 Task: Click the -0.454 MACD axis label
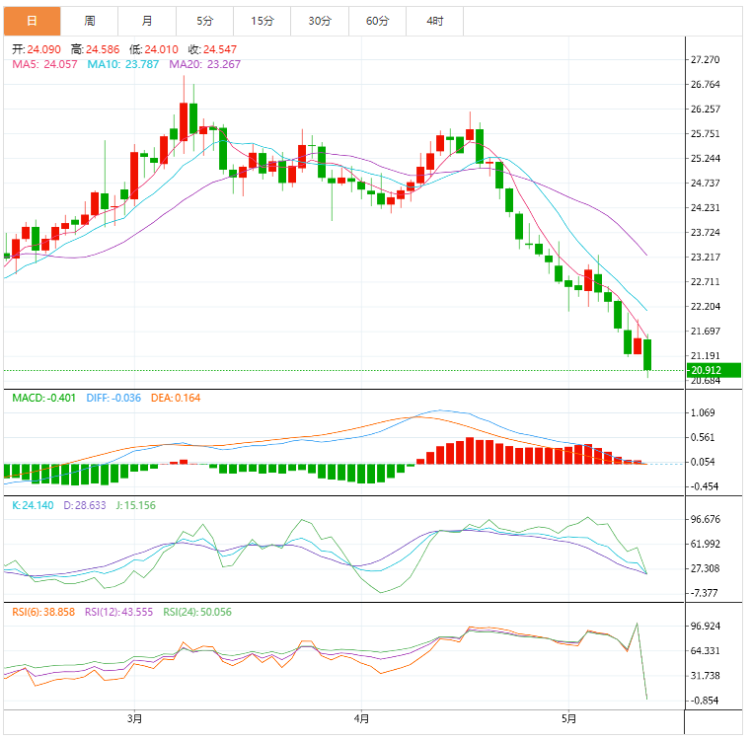click(704, 486)
